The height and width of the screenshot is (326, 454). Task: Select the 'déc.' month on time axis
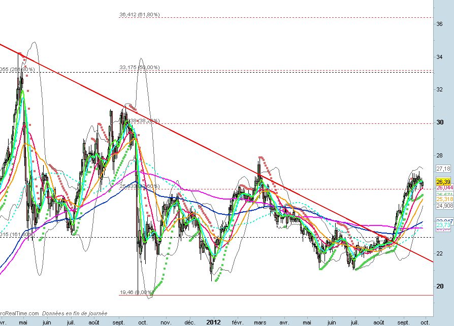pyautogui.click(x=189, y=322)
